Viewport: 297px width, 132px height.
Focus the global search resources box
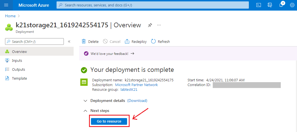tap(153, 5)
